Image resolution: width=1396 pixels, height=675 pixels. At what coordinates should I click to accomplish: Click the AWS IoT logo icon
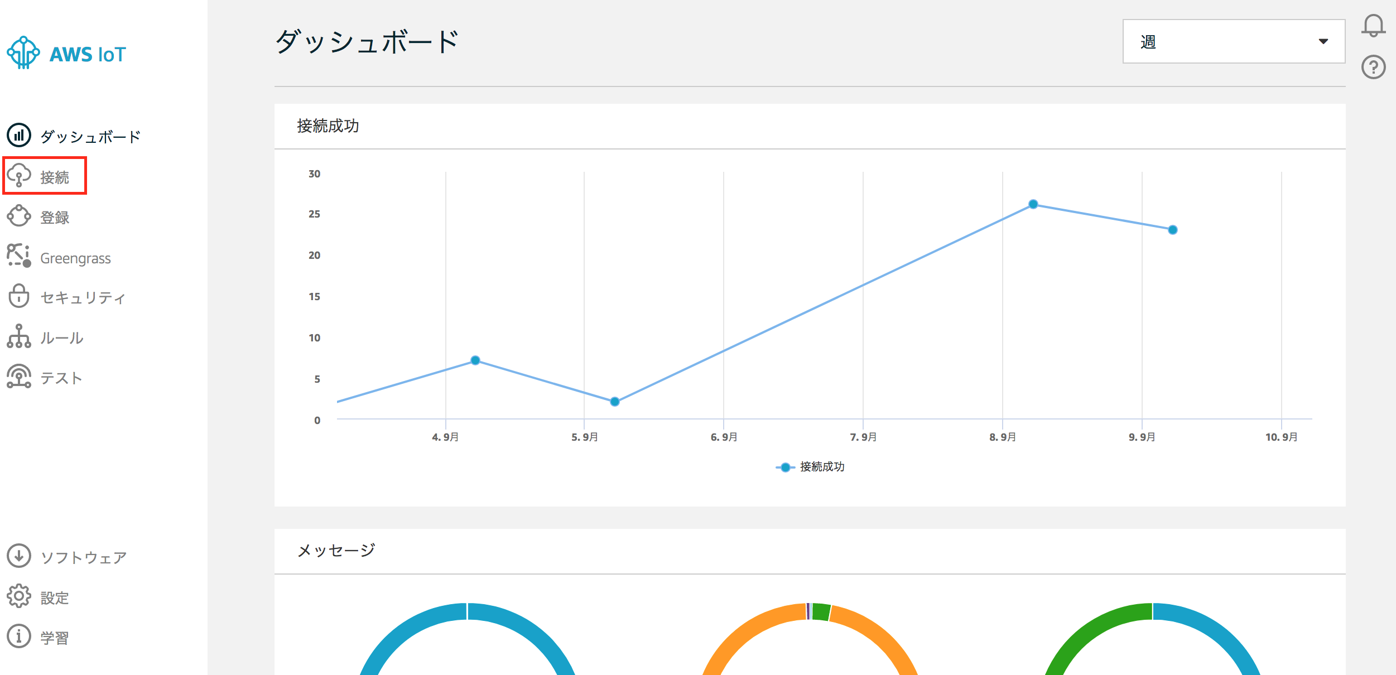pos(23,53)
